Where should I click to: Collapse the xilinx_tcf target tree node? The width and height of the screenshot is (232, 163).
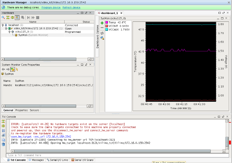pos(6,28)
